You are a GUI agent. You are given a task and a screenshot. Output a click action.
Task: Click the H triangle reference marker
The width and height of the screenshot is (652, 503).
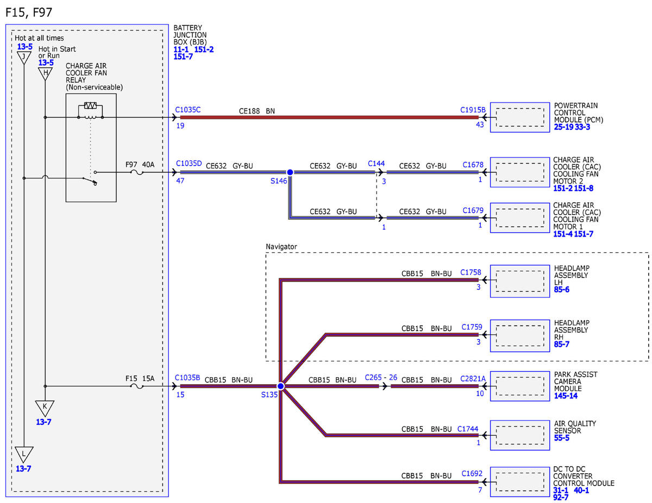pyautogui.click(x=46, y=73)
